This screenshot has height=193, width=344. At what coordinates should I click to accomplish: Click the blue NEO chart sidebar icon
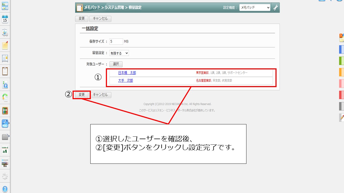click(x=5, y=124)
